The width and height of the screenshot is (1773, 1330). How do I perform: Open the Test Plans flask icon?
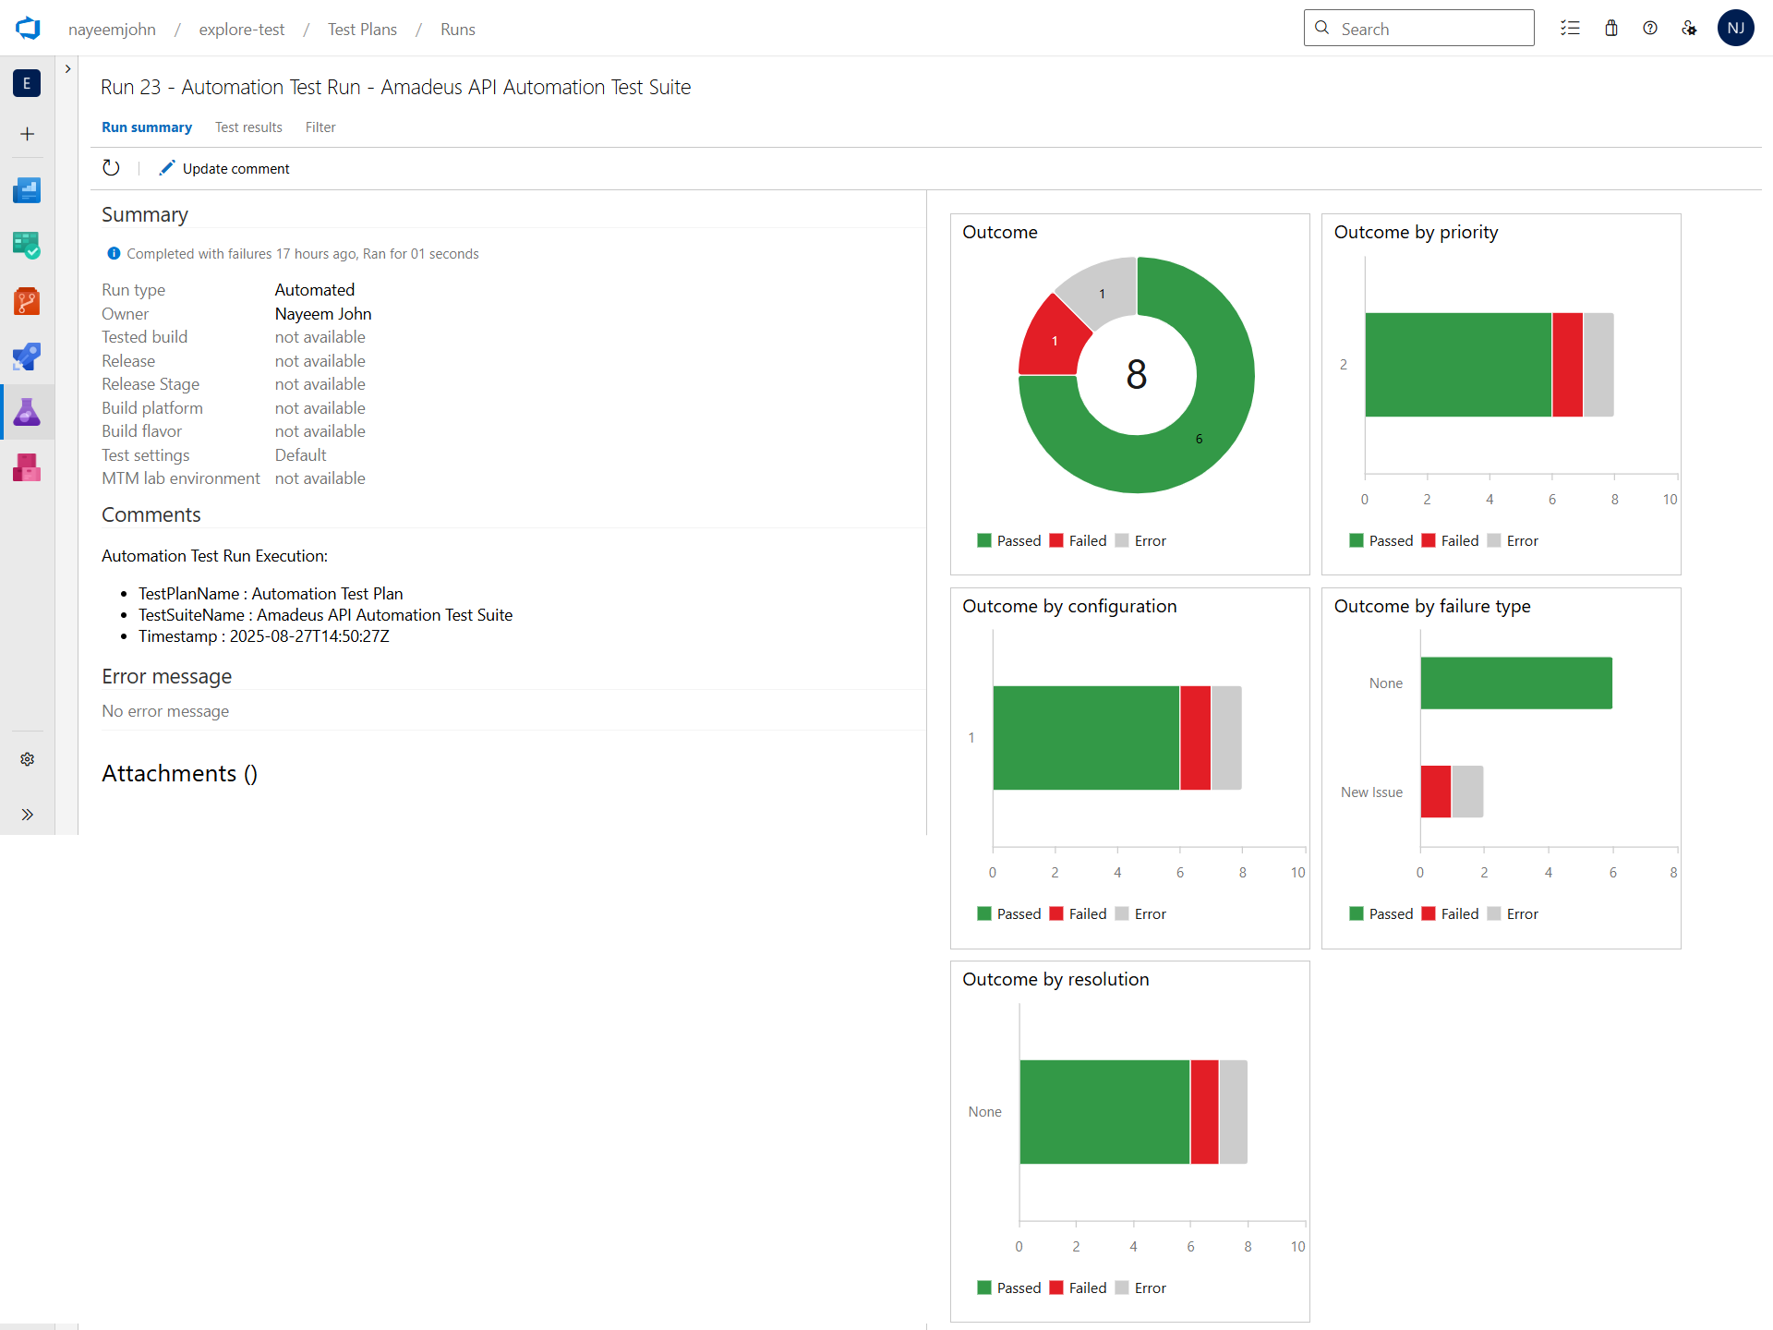[x=27, y=412]
